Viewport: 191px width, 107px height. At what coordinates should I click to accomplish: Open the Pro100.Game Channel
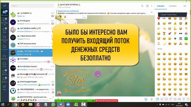[x=32, y=68]
